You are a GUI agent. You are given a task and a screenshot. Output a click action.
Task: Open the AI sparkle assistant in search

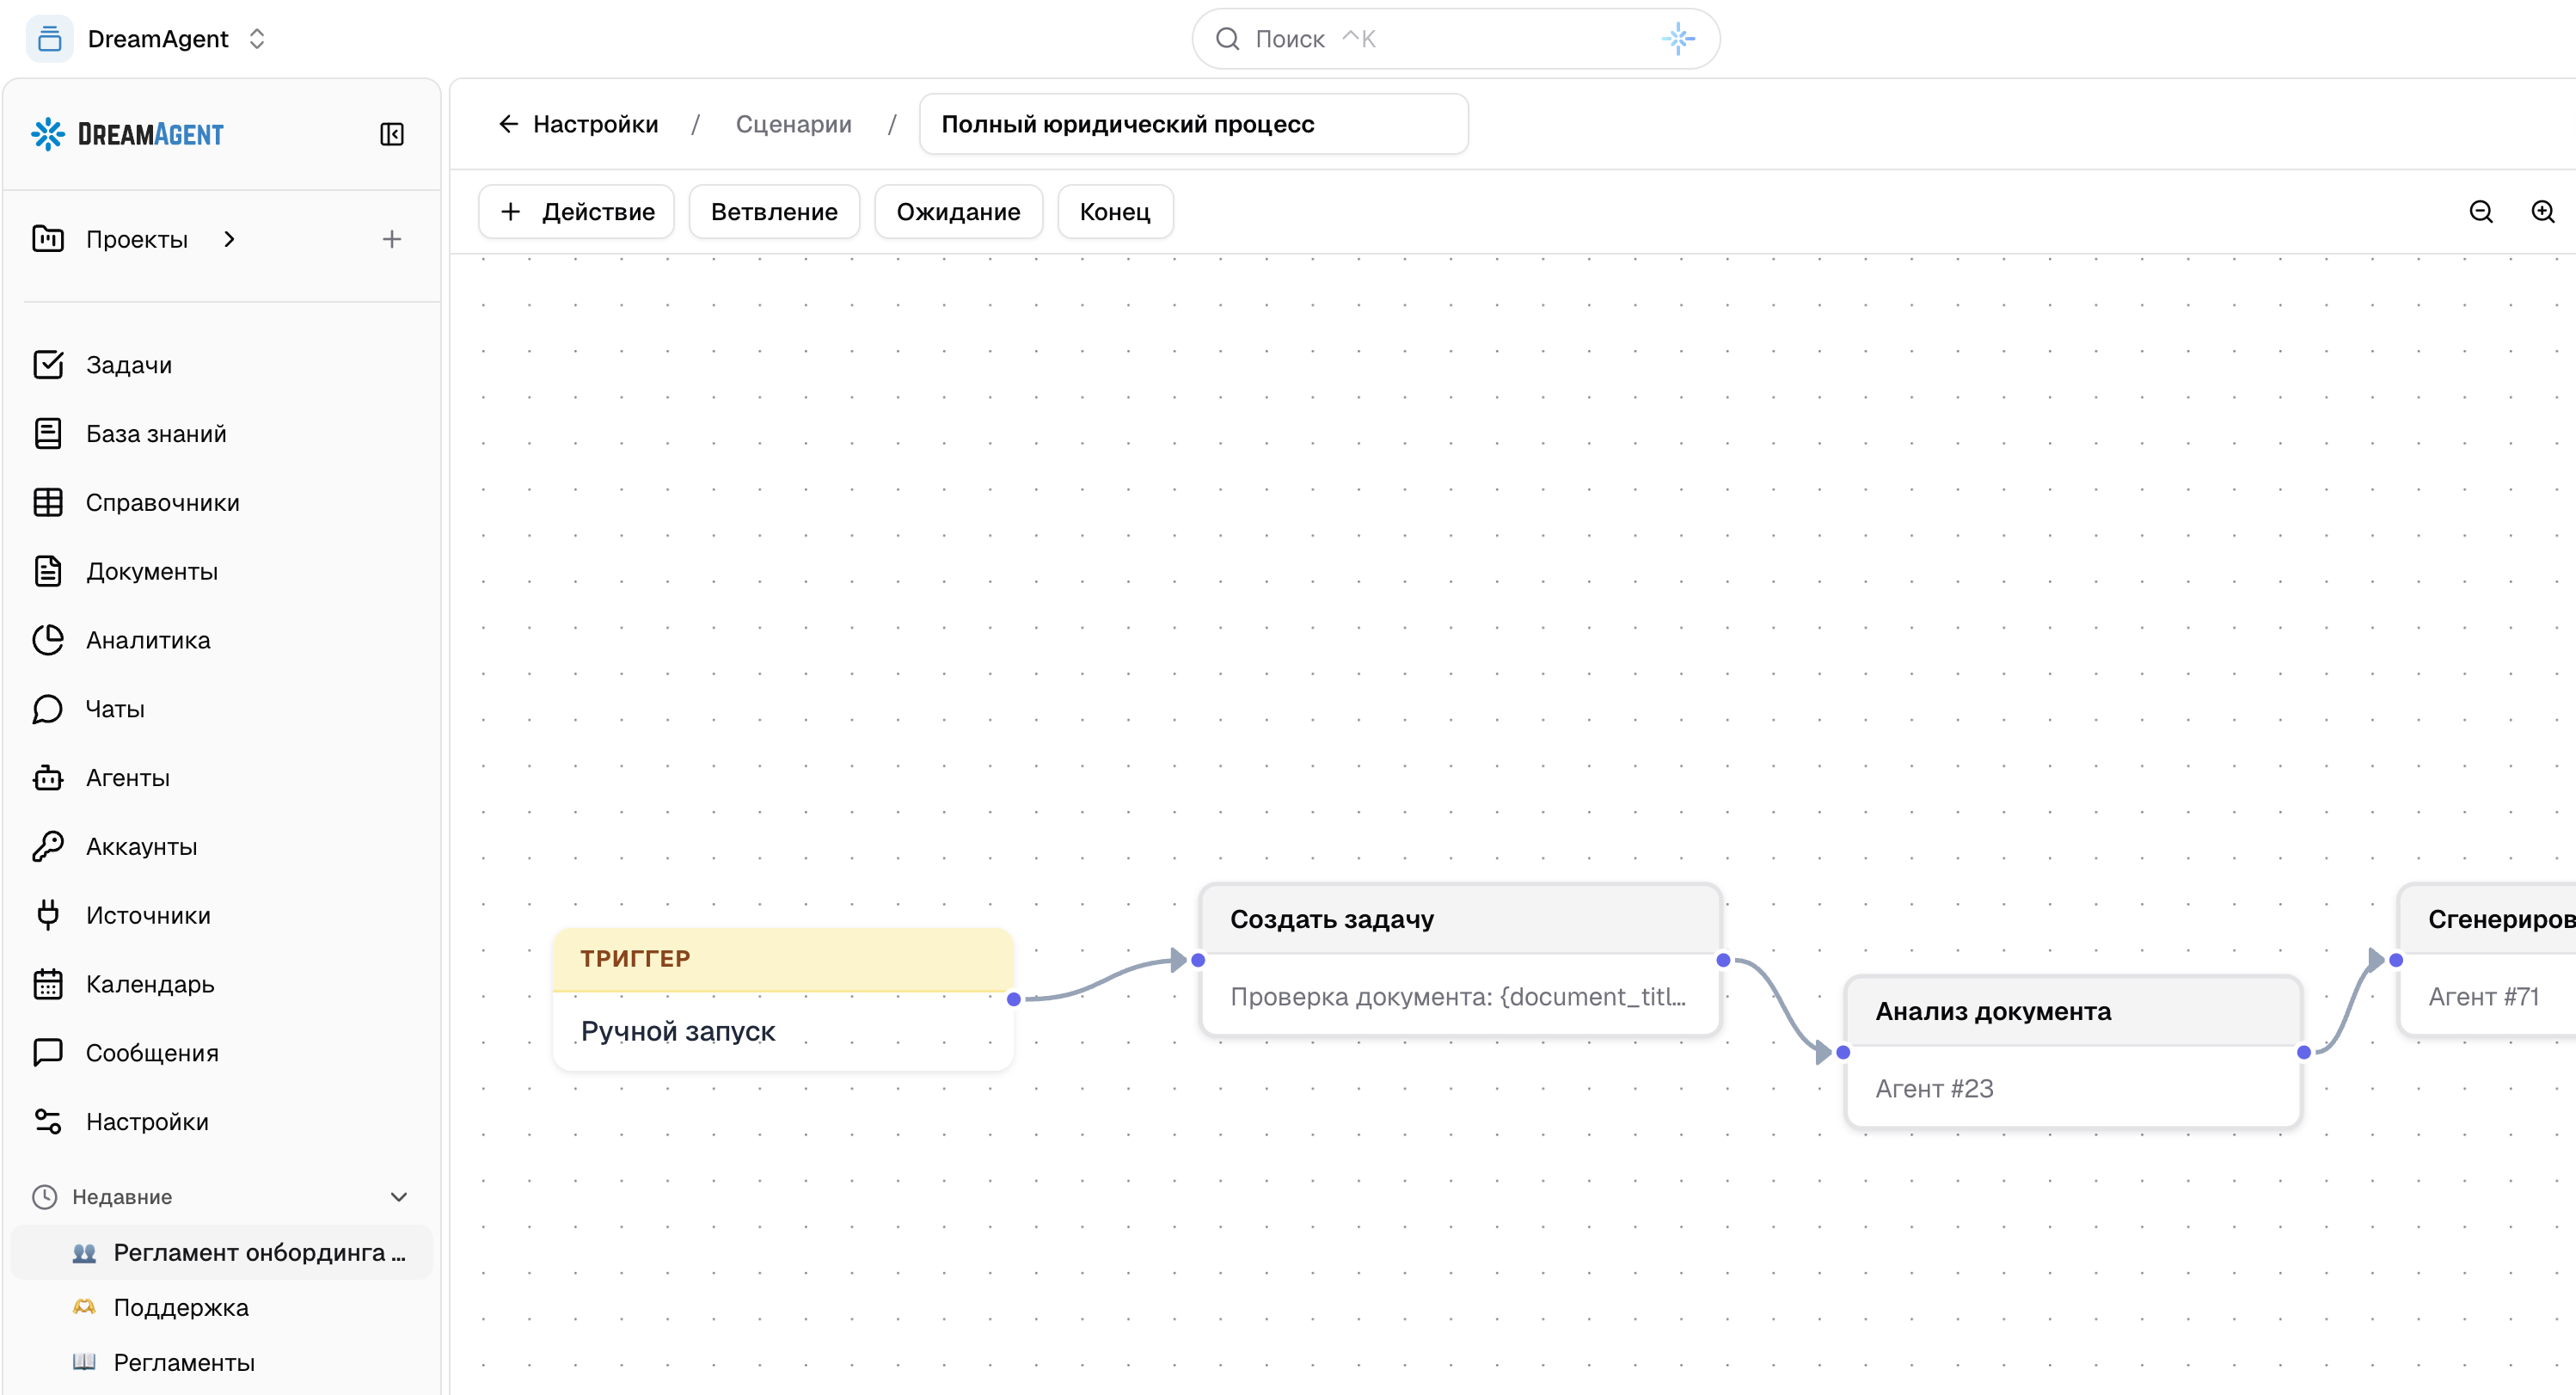[1678, 39]
